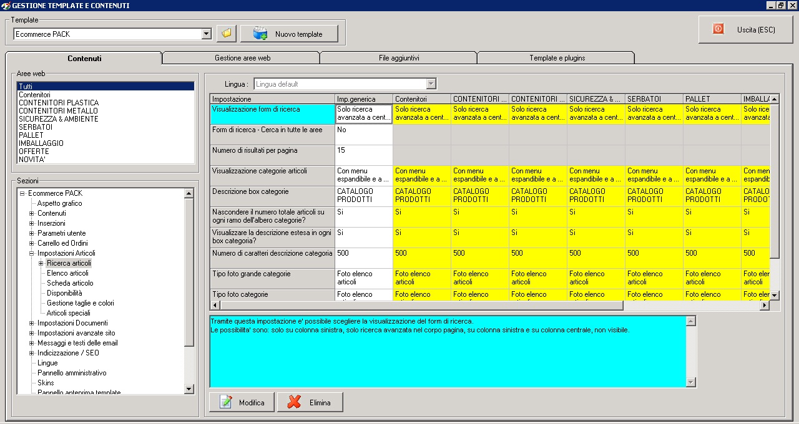Open the Template e plugins tab
Image resolution: width=799 pixels, height=424 pixels.
coord(557,58)
